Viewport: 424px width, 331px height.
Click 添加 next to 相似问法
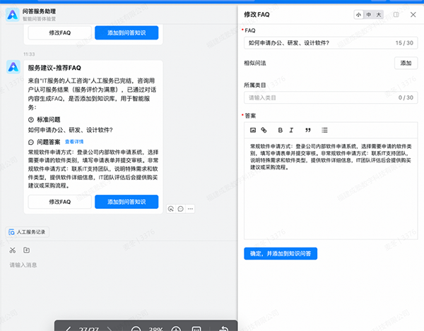(x=406, y=64)
